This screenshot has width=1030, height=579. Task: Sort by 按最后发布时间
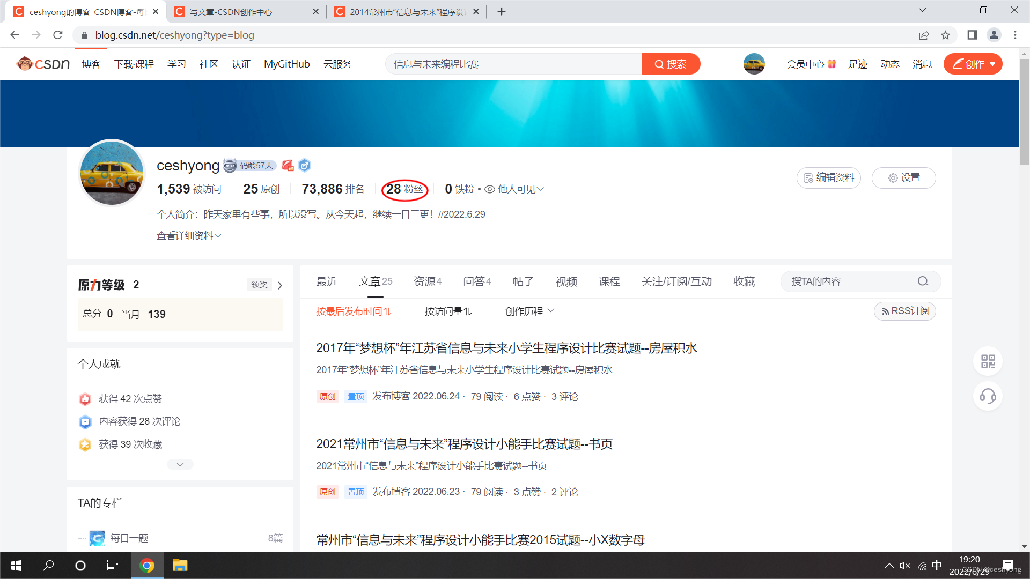[x=354, y=311]
